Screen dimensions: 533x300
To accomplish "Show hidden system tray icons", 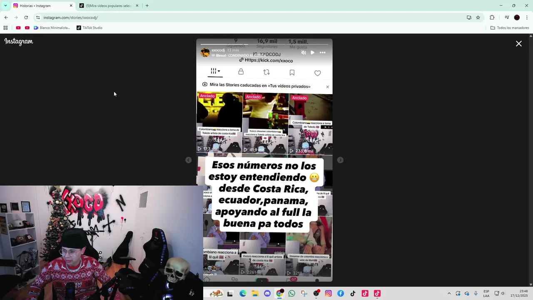I will [449, 293].
